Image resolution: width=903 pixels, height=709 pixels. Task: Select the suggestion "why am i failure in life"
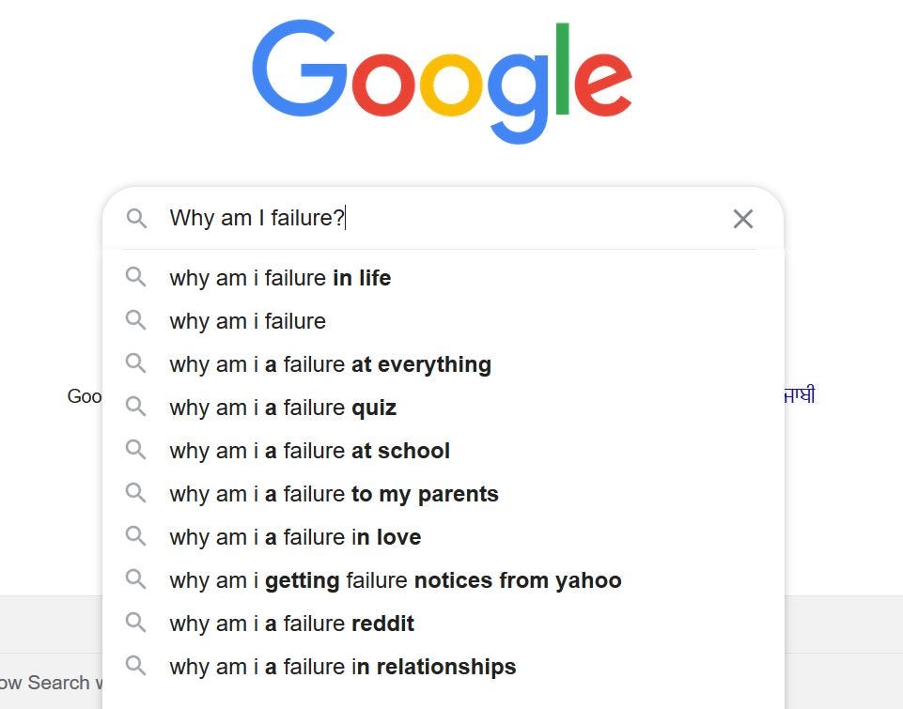[x=280, y=278]
